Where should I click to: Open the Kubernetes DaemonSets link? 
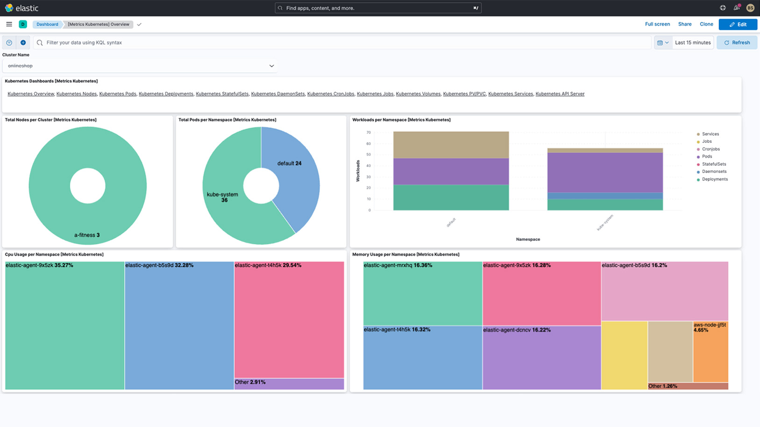277,94
